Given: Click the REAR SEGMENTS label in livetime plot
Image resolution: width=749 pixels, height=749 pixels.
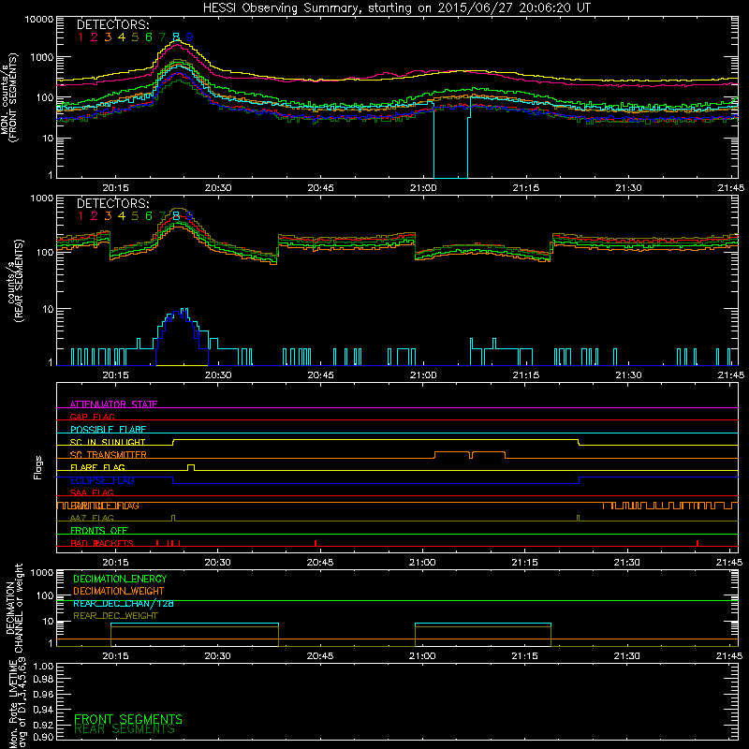Looking at the screenshot, I should (125, 729).
